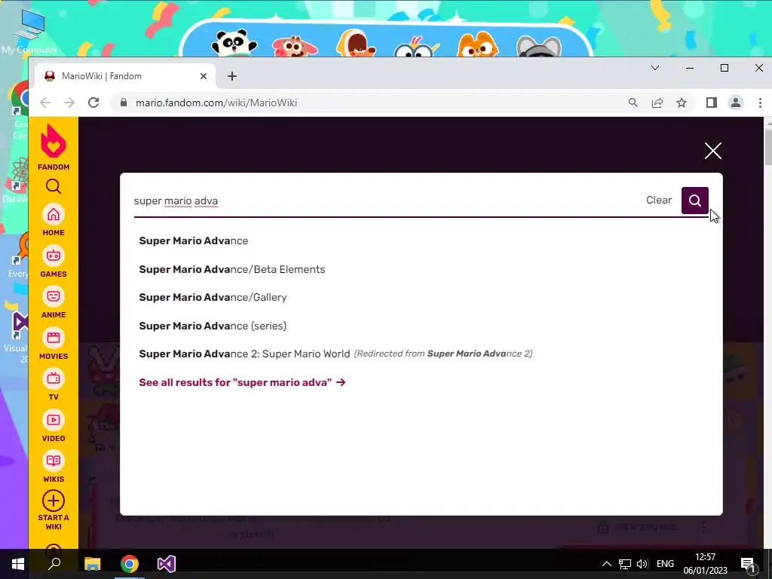Viewport: 772px width, 579px height.
Task: Go to Home in Fandom sidebar
Action: pyautogui.click(x=54, y=215)
